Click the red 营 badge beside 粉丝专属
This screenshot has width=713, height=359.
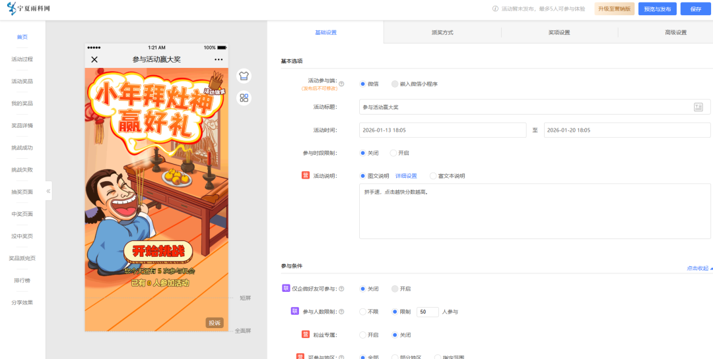[306, 335]
